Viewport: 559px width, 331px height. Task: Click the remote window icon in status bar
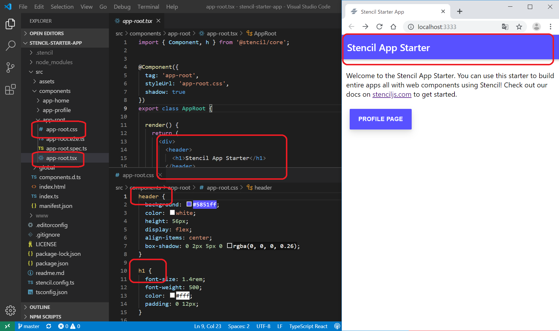tap(7, 326)
